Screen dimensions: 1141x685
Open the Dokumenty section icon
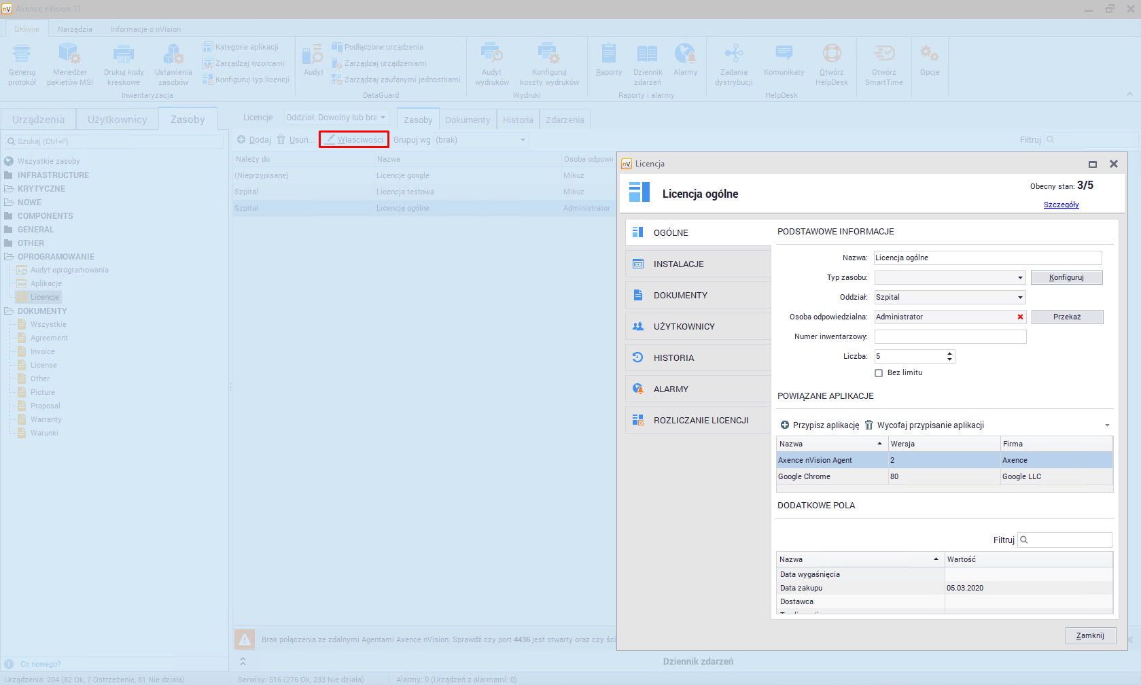point(638,296)
